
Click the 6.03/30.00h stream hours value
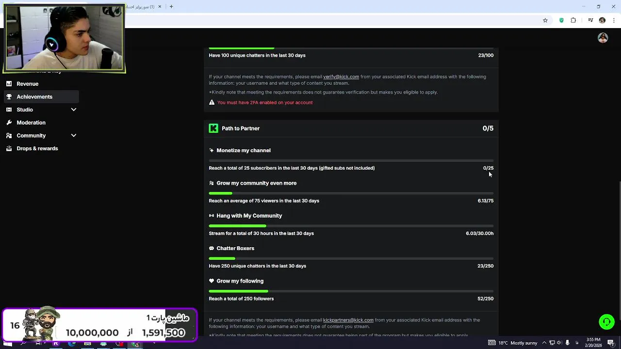click(480, 233)
